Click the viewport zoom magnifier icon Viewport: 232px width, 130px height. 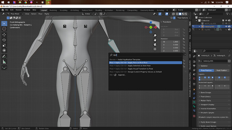(x=155, y=36)
